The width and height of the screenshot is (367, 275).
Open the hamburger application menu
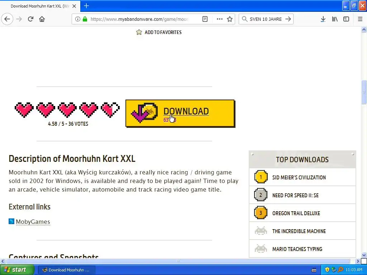pyautogui.click(x=360, y=19)
